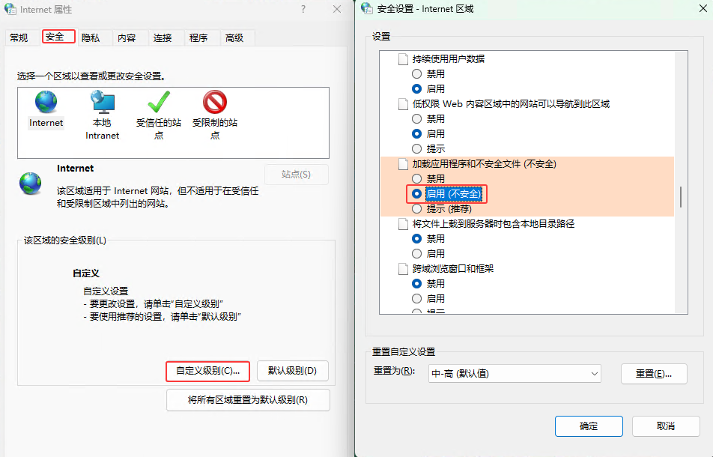Open the 连接 tab
The width and height of the screenshot is (713, 457).
(x=163, y=37)
